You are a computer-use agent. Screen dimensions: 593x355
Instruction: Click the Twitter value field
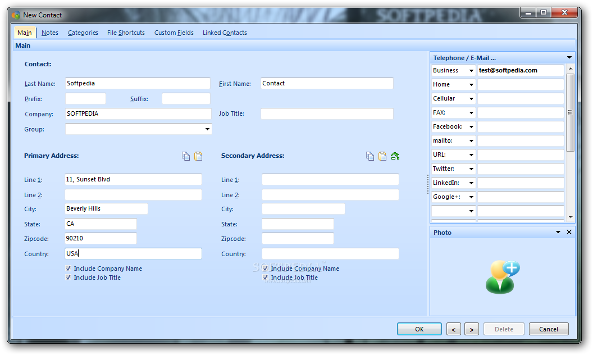click(521, 169)
